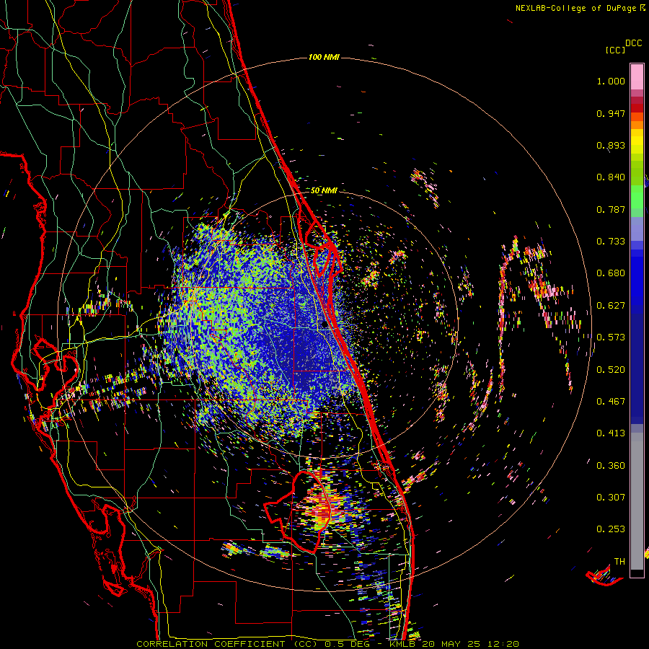
Task: Click the 1.000 value on the scale
Action: pos(611,81)
